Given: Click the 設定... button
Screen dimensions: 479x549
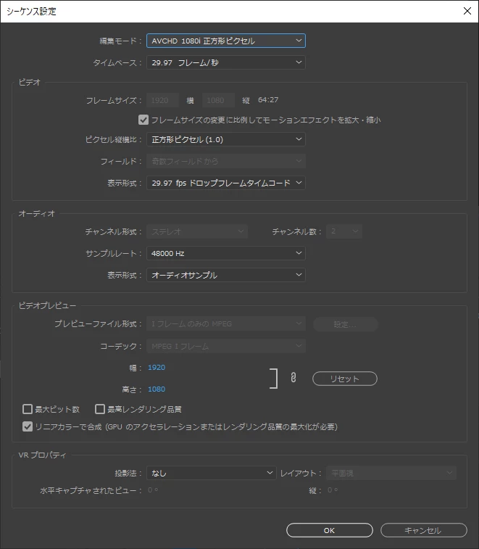Looking at the screenshot, I should (346, 324).
